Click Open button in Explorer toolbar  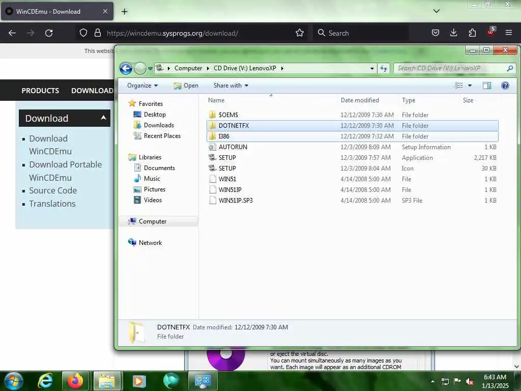pos(186,86)
